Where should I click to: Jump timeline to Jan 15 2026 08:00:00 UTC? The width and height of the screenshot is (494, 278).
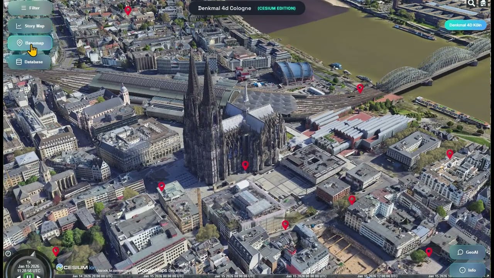point(306,276)
